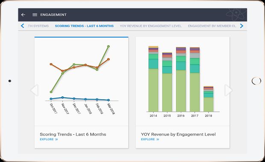Select the TH SYSTEMS tab
The width and height of the screenshot is (265, 162).
pyautogui.click(x=38, y=26)
